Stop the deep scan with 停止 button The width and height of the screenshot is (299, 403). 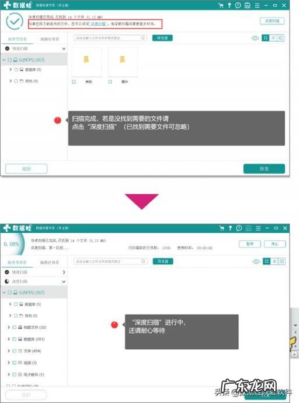[275, 244]
